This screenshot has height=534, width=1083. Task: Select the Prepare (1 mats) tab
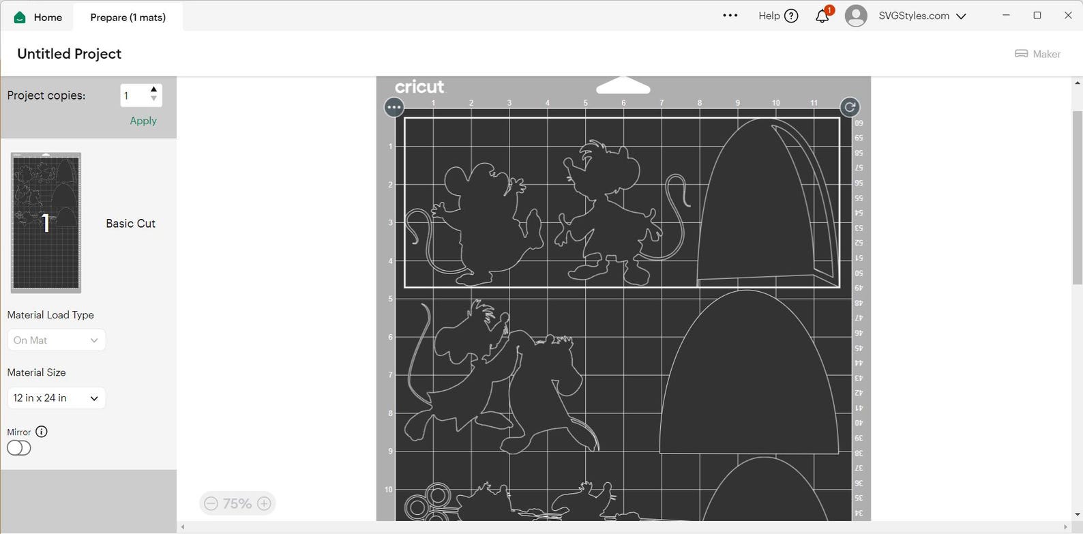click(128, 17)
